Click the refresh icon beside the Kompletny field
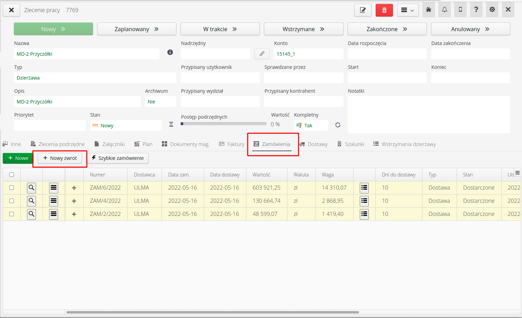Screen dimensions: 522x318 coord(338,125)
